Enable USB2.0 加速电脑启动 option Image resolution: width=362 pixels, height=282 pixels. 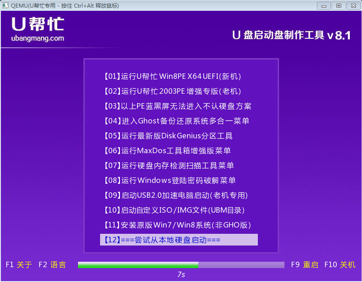click(x=176, y=195)
